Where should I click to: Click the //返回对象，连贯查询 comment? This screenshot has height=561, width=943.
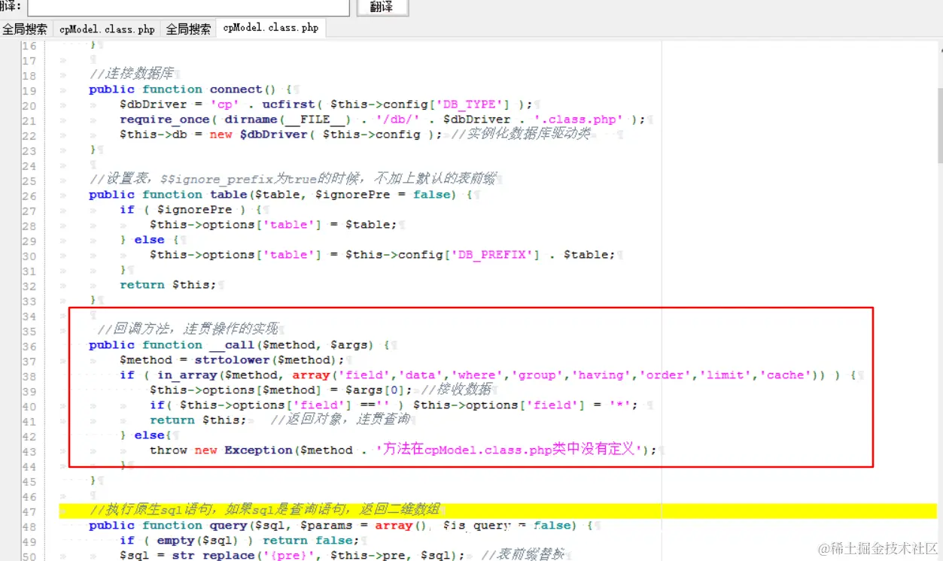point(339,420)
